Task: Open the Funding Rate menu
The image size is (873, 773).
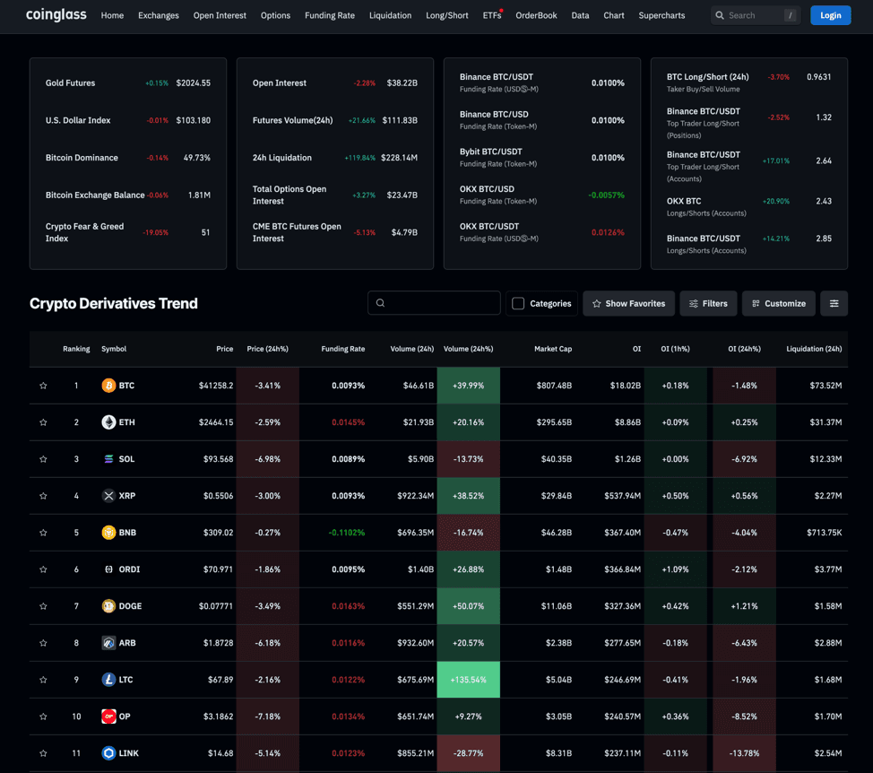Action: 330,15
